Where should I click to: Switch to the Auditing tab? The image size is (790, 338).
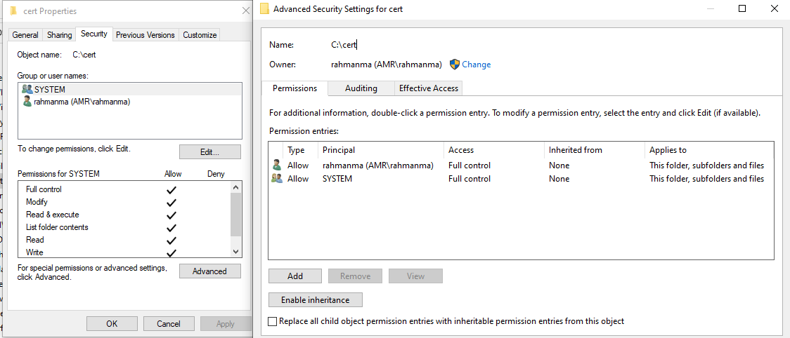pos(361,88)
